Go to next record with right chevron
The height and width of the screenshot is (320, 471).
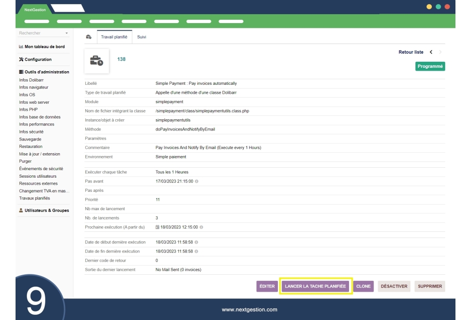pos(440,52)
